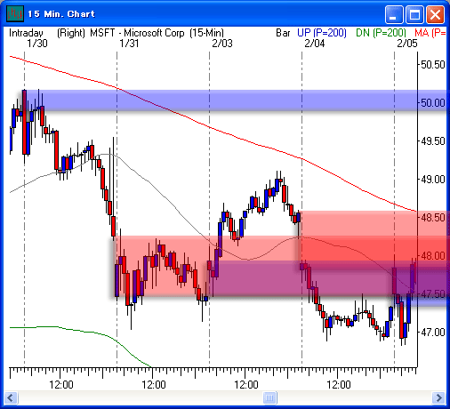Click the 1/31 date marker
Screen dimensions: 450x409
coord(129,44)
